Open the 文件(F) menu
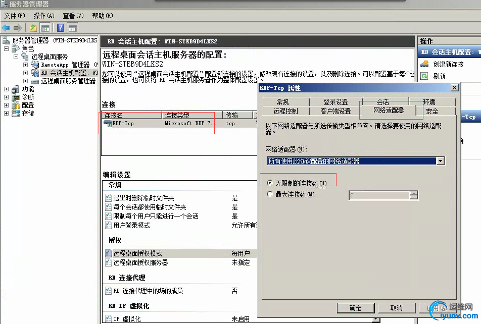The image size is (481, 324). 15,16
